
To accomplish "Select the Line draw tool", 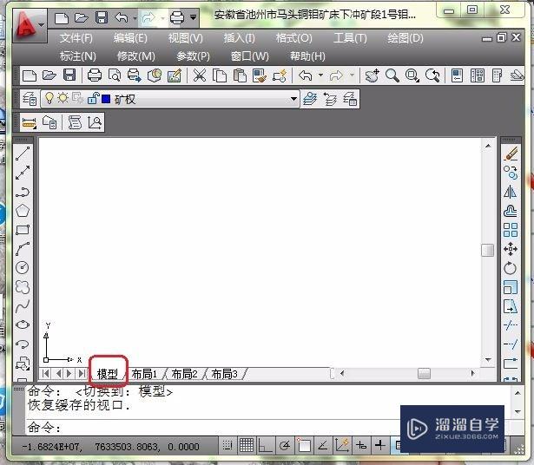I will click(23, 154).
